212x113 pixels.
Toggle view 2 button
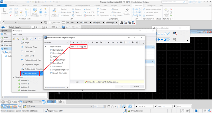[50, 102]
